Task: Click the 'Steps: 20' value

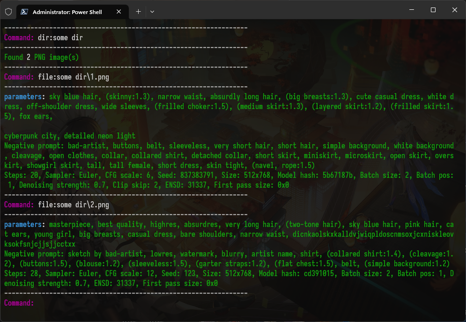Action: 21,175
